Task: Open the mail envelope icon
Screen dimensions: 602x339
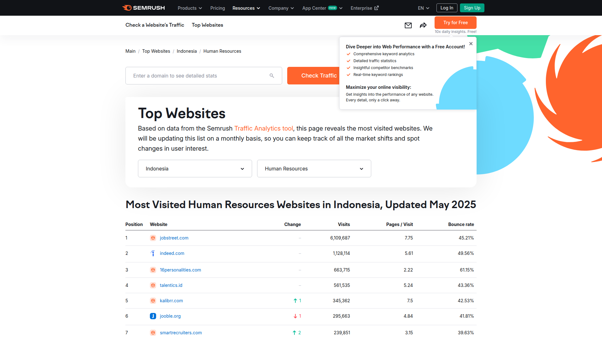Action: [x=408, y=25]
